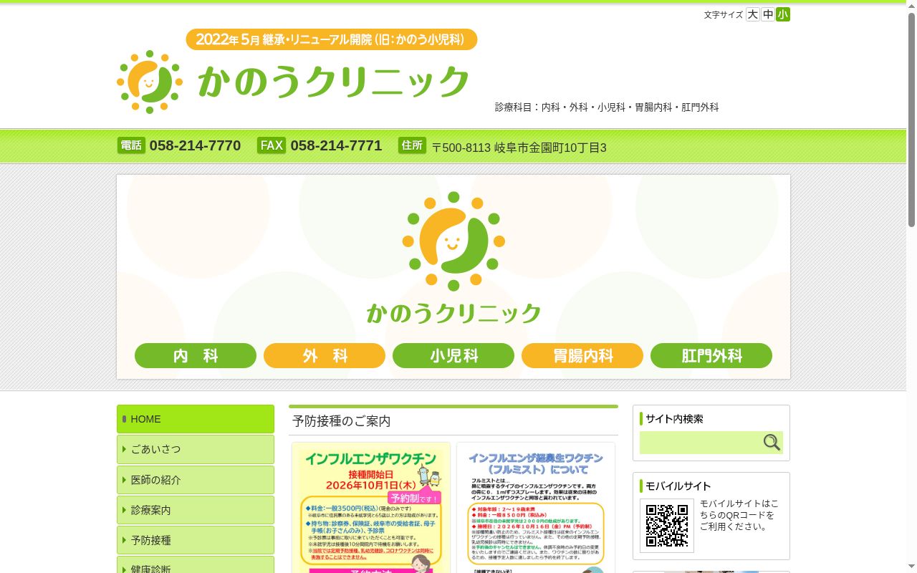Open the HOME menu item
Image resolution: width=917 pixels, height=573 pixels.
point(196,419)
